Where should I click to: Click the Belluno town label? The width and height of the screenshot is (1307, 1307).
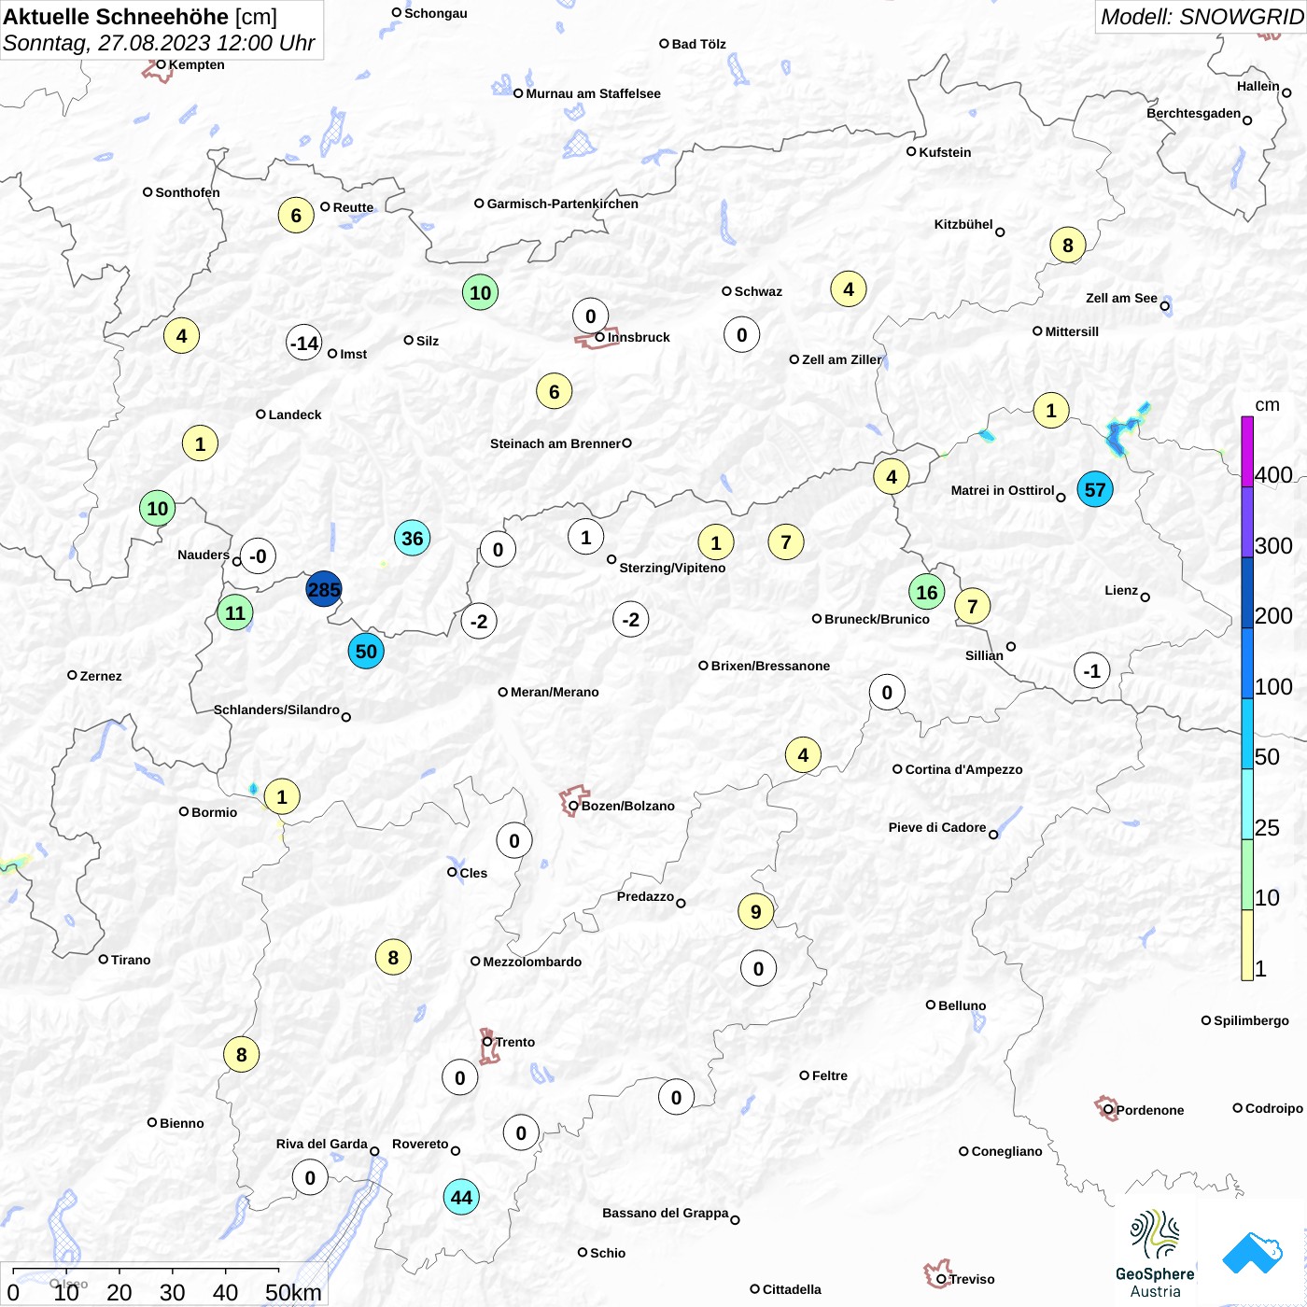(962, 1005)
